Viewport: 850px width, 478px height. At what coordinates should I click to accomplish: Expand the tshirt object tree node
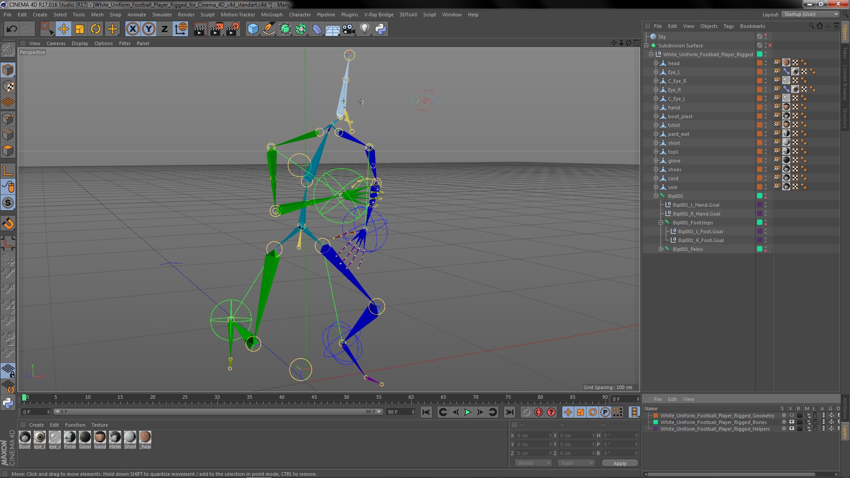pos(656,125)
